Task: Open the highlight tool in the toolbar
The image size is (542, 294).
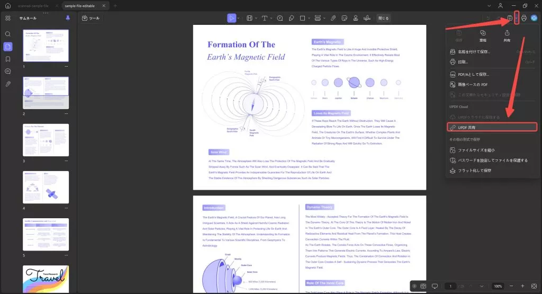Action: point(249,18)
